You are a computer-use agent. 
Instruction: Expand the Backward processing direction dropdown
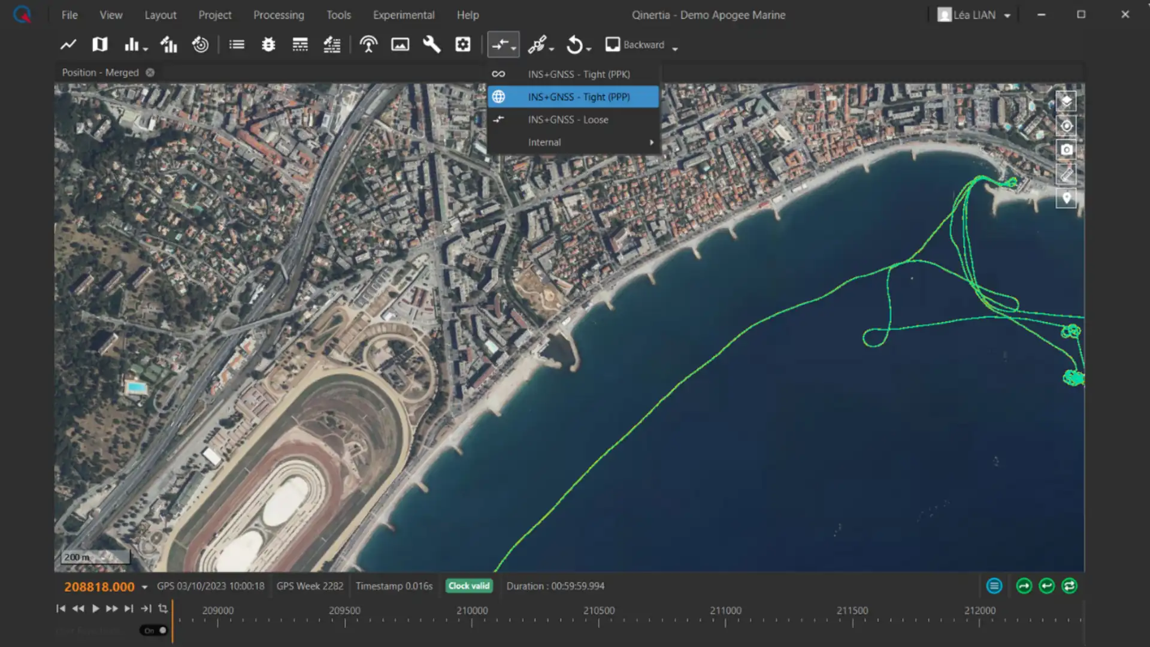[675, 49]
